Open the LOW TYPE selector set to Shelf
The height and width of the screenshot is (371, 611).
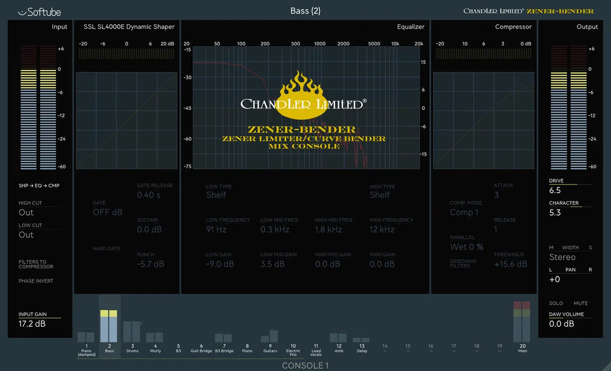216,194
